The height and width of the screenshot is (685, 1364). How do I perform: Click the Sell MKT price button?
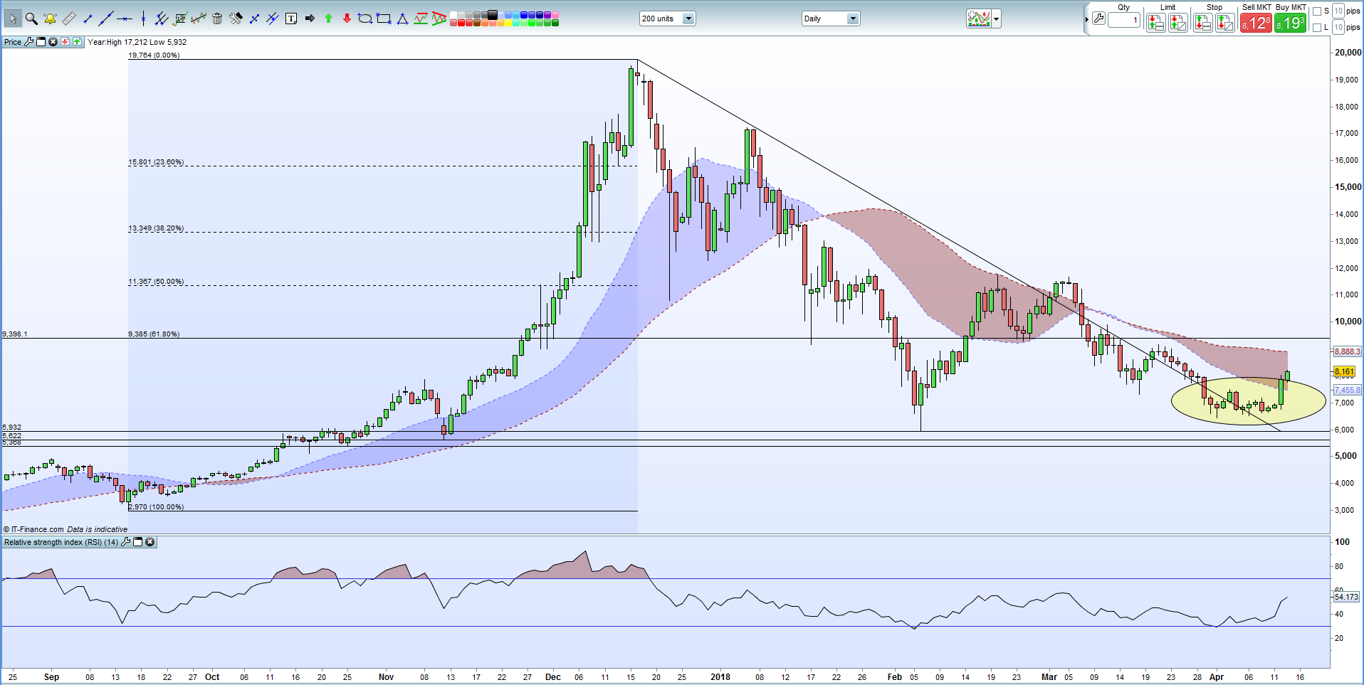coord(1256,22)
